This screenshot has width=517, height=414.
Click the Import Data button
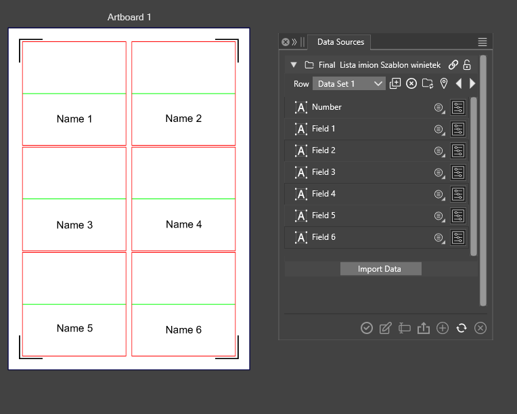[380, 269]
